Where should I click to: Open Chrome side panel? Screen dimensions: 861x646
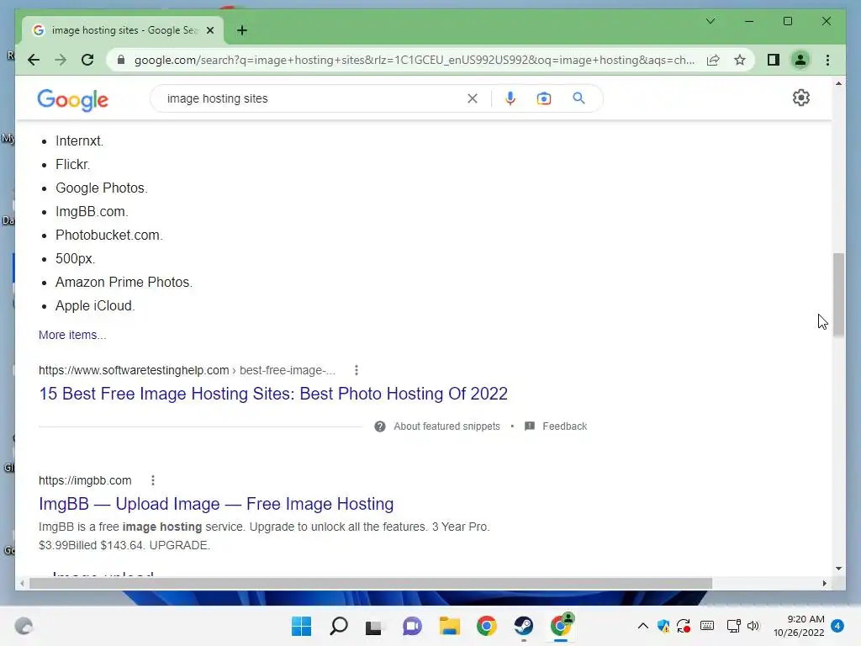774,60
